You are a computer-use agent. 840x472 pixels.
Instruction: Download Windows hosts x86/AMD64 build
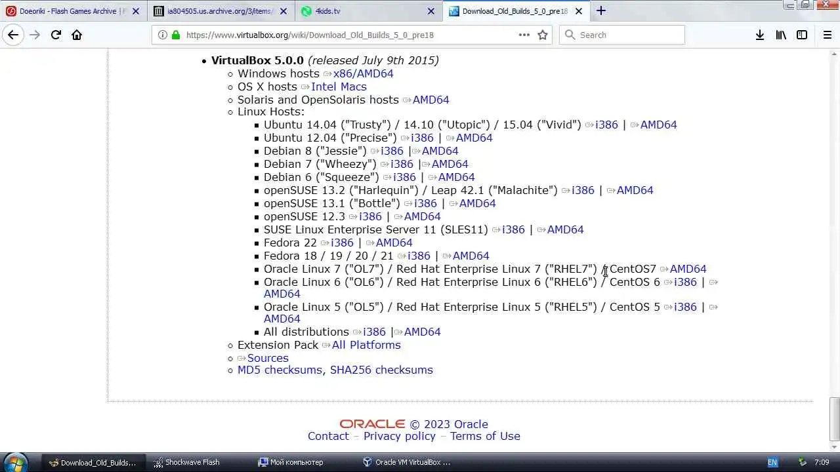click(363, 73)
